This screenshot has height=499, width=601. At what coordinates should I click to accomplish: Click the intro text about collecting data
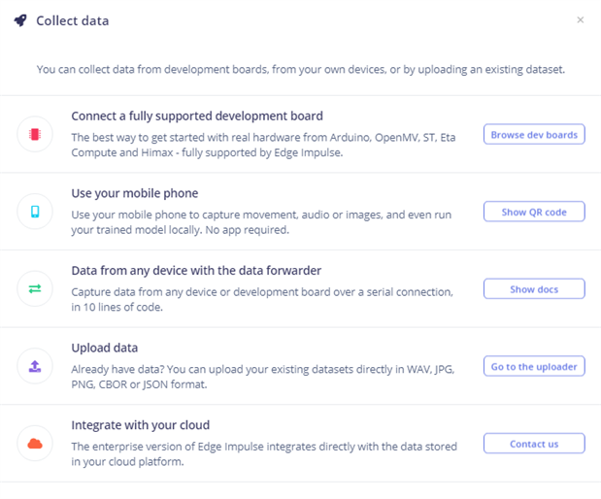[301, 70]
